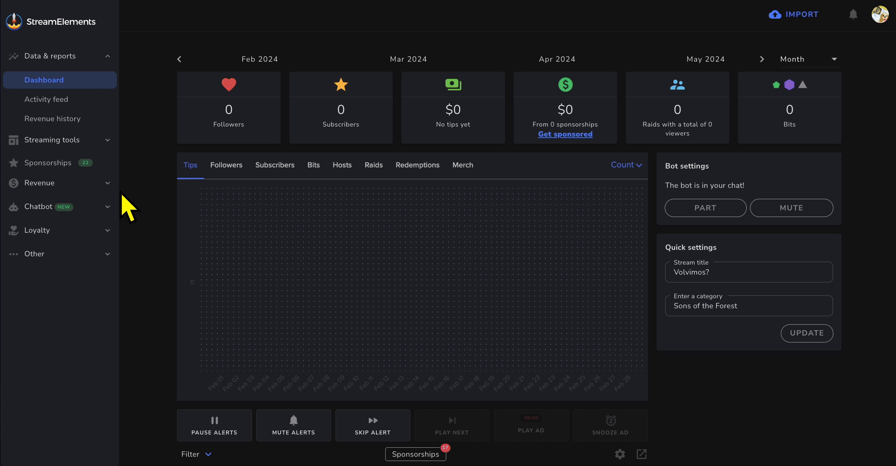Click the Import cloud upload icon
The height and width of the screenshot is (466, 896).
(775, 14)
